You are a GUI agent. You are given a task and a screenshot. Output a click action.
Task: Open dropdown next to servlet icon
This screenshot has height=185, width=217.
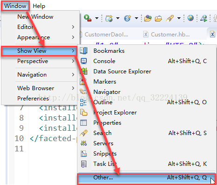(x=136, y=18)
